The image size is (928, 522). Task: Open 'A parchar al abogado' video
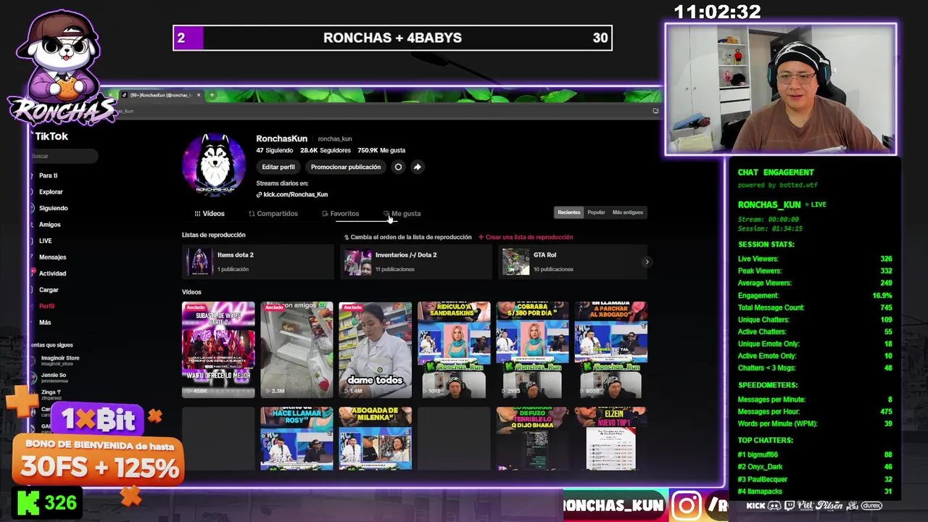point(610,349)
